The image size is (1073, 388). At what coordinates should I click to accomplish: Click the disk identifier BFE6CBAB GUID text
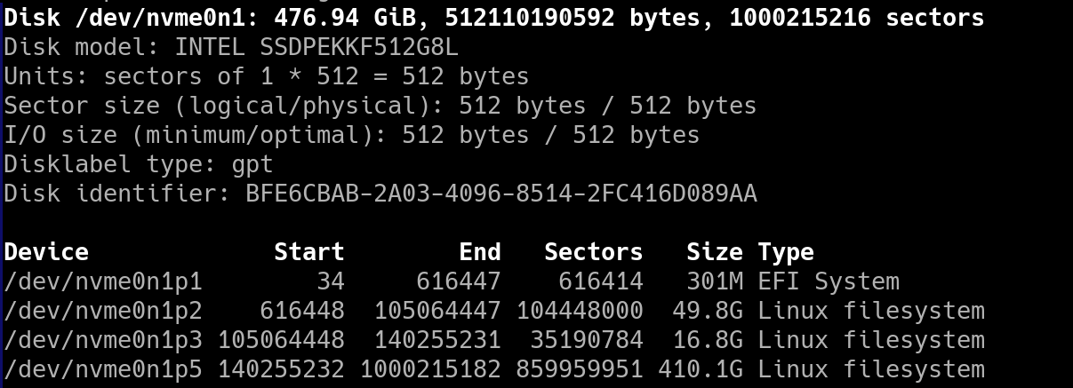(x=501, y=194)
